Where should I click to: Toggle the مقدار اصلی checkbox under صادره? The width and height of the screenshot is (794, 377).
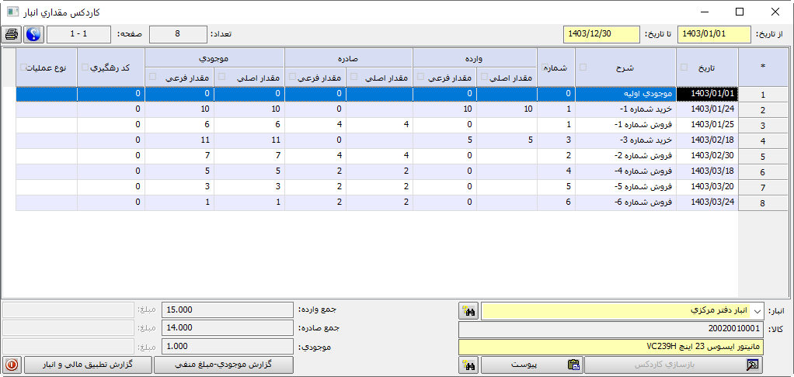[354, 77]
